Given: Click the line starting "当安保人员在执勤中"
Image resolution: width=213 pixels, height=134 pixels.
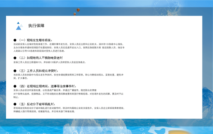Looking at the screenshot, I should click(68, 75).
